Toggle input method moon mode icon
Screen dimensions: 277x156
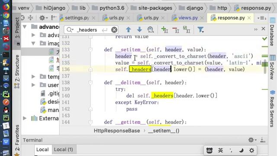(x=241, y=150)
